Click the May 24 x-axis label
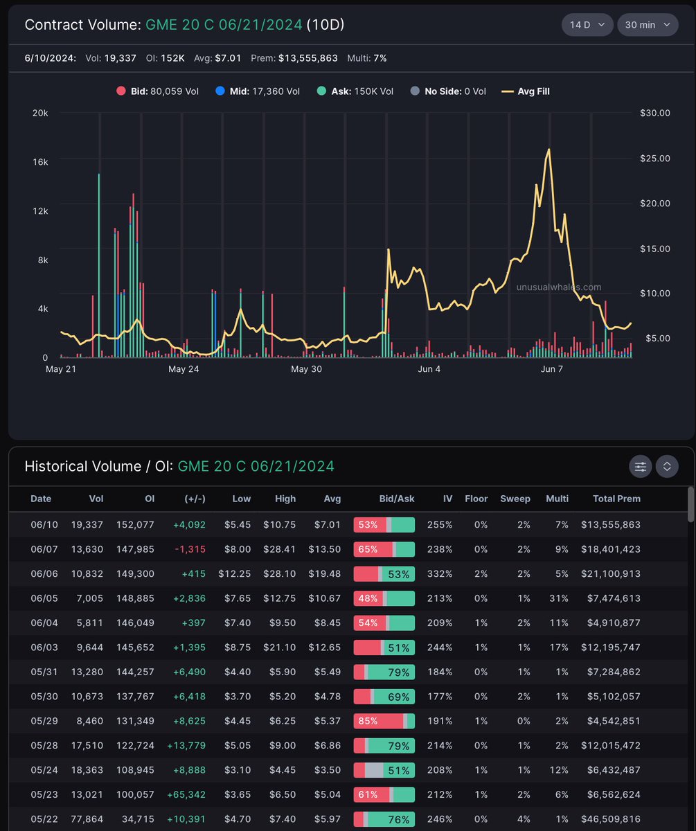Image resolution: width=696 pixels, height=831 pixels. 184,369
